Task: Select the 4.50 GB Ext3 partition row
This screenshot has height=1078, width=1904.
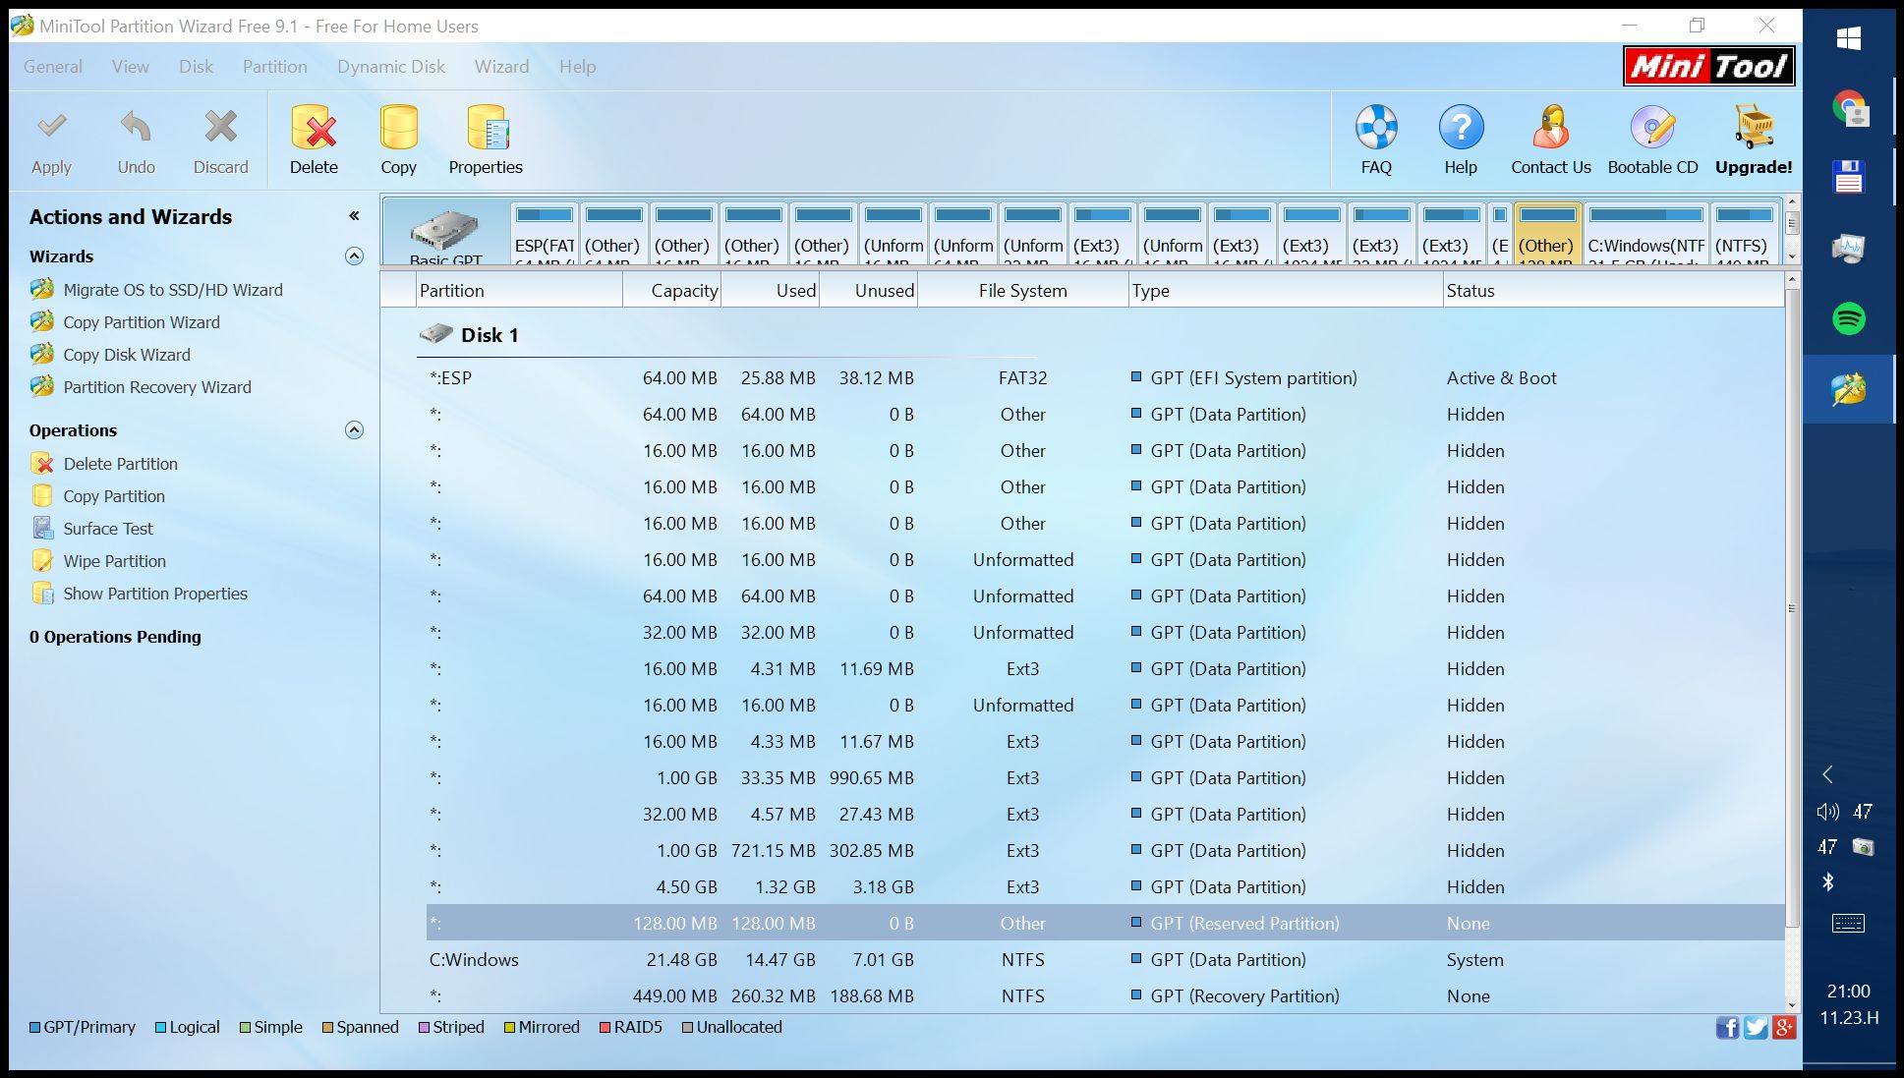Action: click(1106, 887)
